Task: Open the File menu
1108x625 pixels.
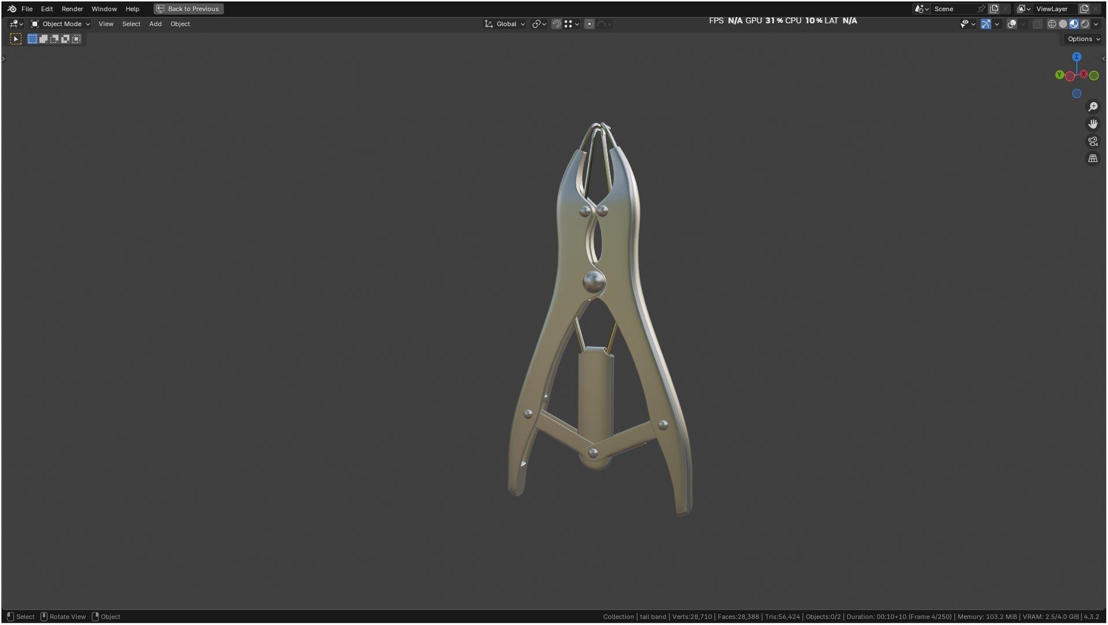Action: [27, 9]
